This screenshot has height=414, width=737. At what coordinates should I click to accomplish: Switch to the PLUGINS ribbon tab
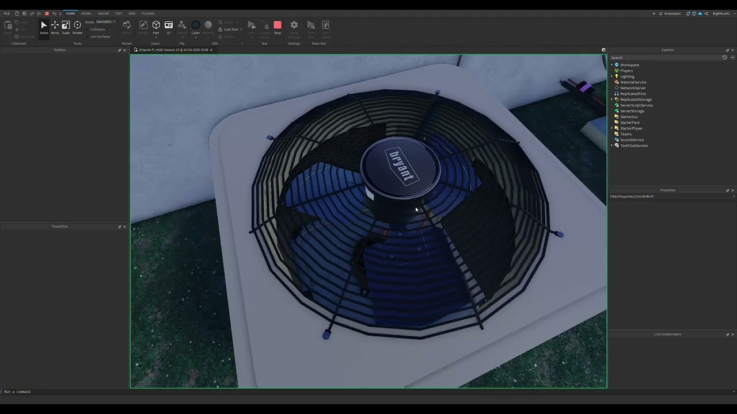(148, 13)
